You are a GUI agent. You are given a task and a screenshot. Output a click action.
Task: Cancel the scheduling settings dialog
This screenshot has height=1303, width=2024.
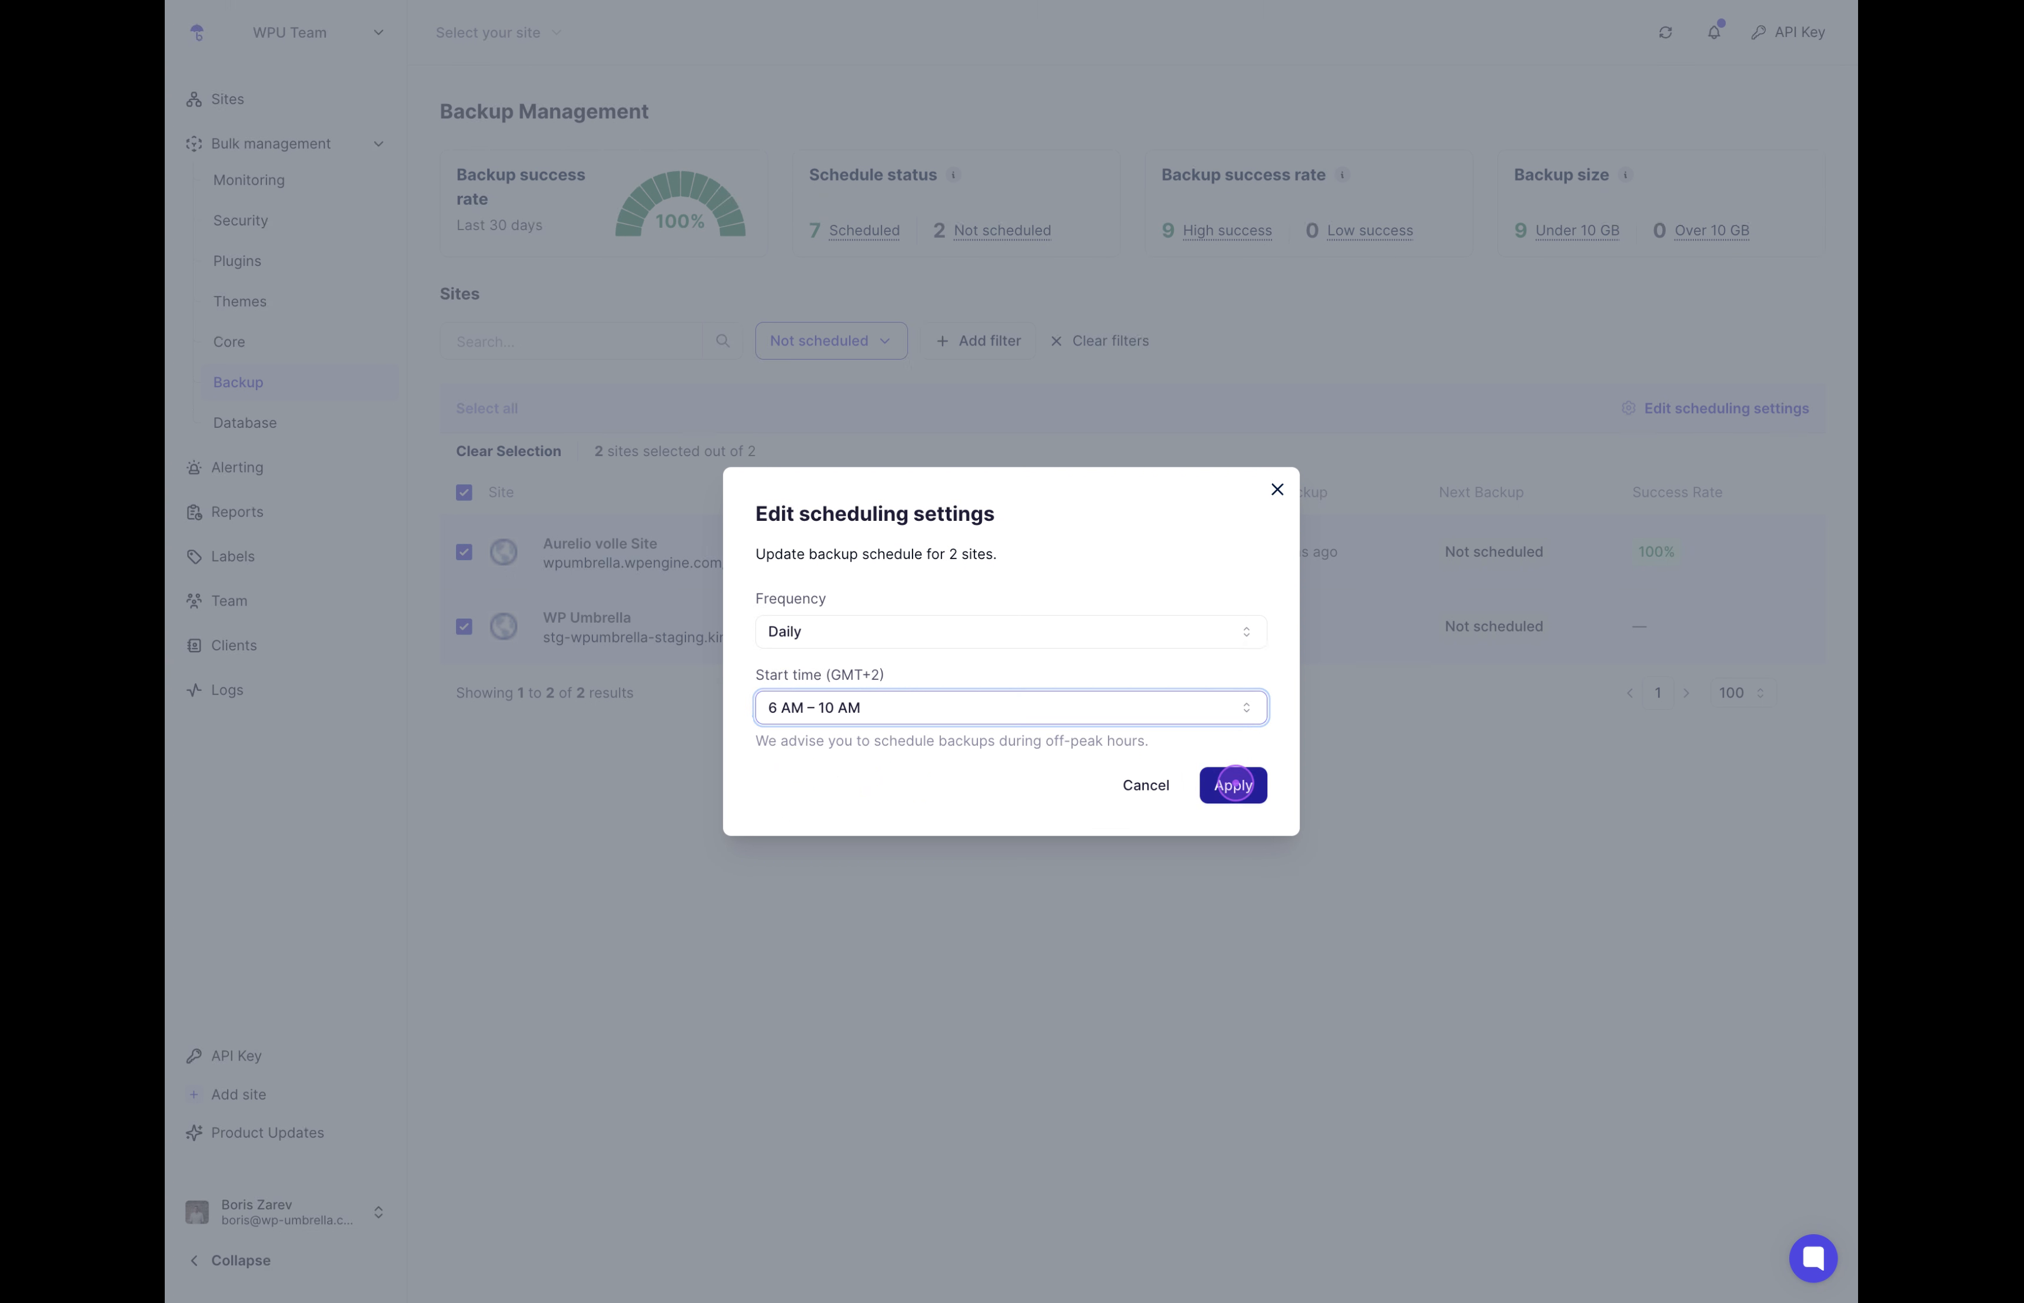pyautogui.click(x=1145, y=785)
